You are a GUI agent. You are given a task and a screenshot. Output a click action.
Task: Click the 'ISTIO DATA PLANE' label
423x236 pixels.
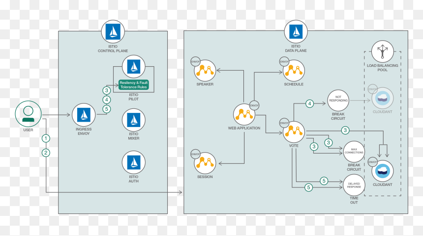296,49
